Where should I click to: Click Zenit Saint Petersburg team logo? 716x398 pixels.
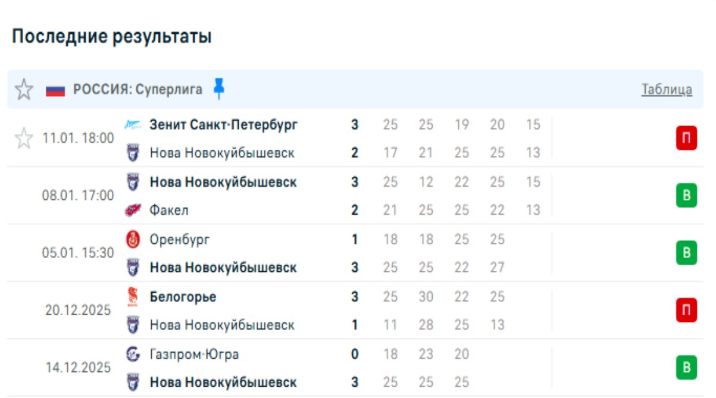[x=133, y=125]
